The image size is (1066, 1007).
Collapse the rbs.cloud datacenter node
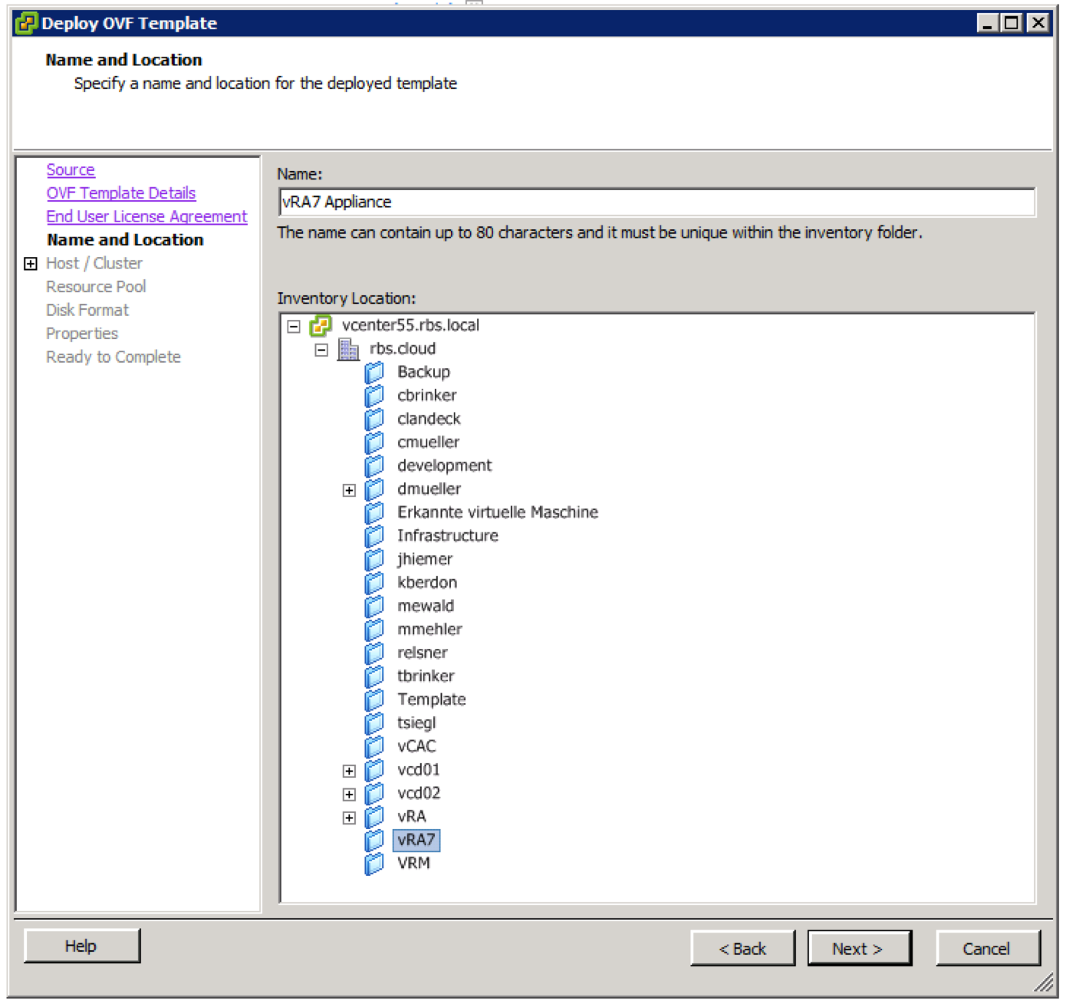(322, 350)
